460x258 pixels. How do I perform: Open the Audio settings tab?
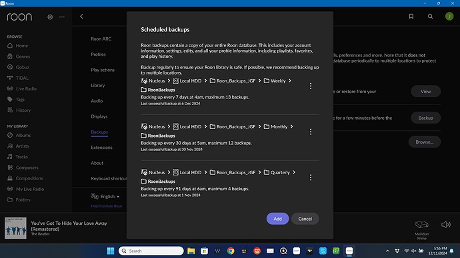[x=97, y=101]
